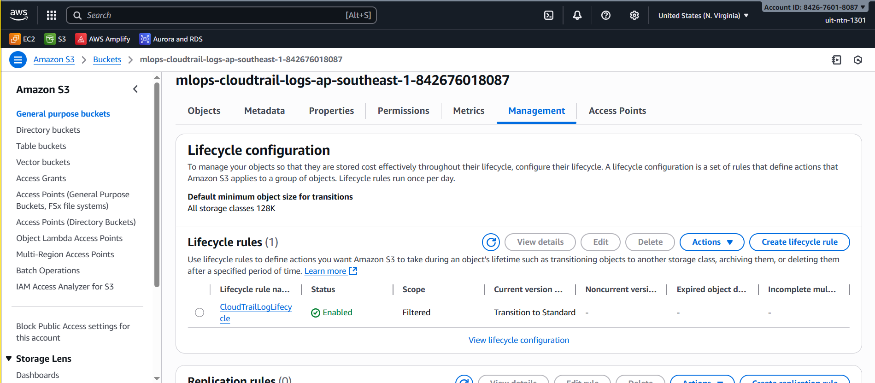Viewport: 875px width, 383px height.
Task: Toggle the hamburger navigation menu
Action: point(18,59)
